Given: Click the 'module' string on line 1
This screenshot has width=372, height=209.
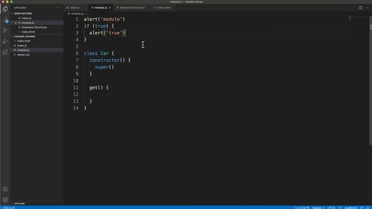Looking at the screenshot, I should tap(112, 19).
